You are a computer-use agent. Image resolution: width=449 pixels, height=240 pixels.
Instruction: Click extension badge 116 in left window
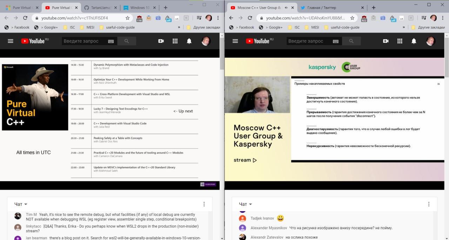tap(139, 18)
